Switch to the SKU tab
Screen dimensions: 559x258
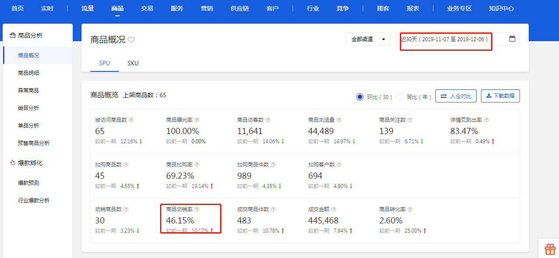pyautogui.click(x=133, y=63)
